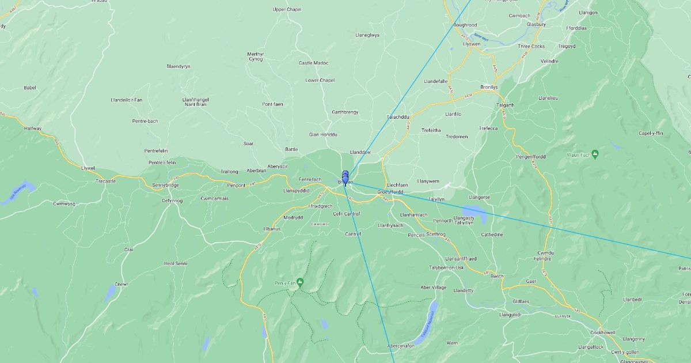Click the Talgarth town label
This screenshot has width=691, height=363.
504,105
